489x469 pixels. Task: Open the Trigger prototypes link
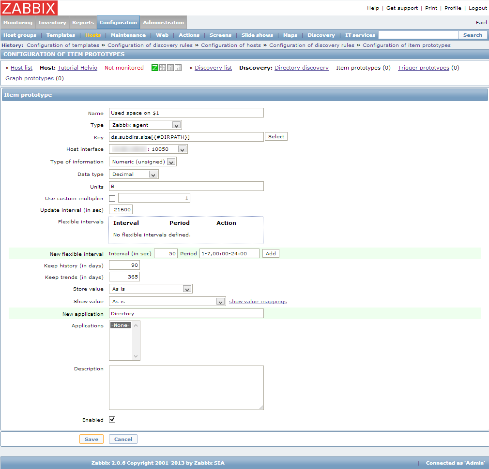(424, 68)
